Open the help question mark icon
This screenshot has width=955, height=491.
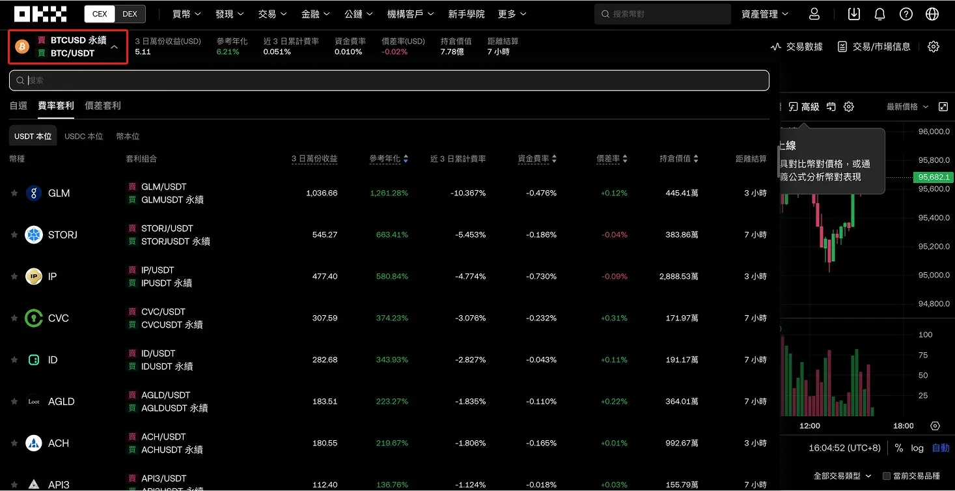906,14
